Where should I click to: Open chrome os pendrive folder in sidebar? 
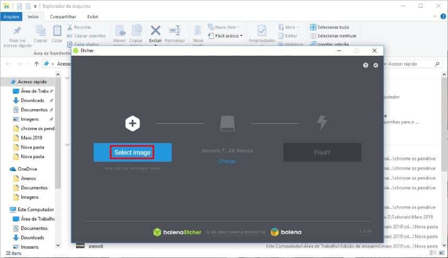point(34,128)
